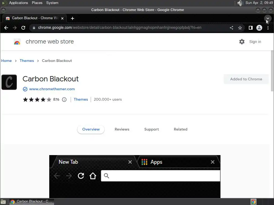Viewport: 274px width, 205px height.
Task: Click the page vertical scrollbar
Action: tap(272, 70)
